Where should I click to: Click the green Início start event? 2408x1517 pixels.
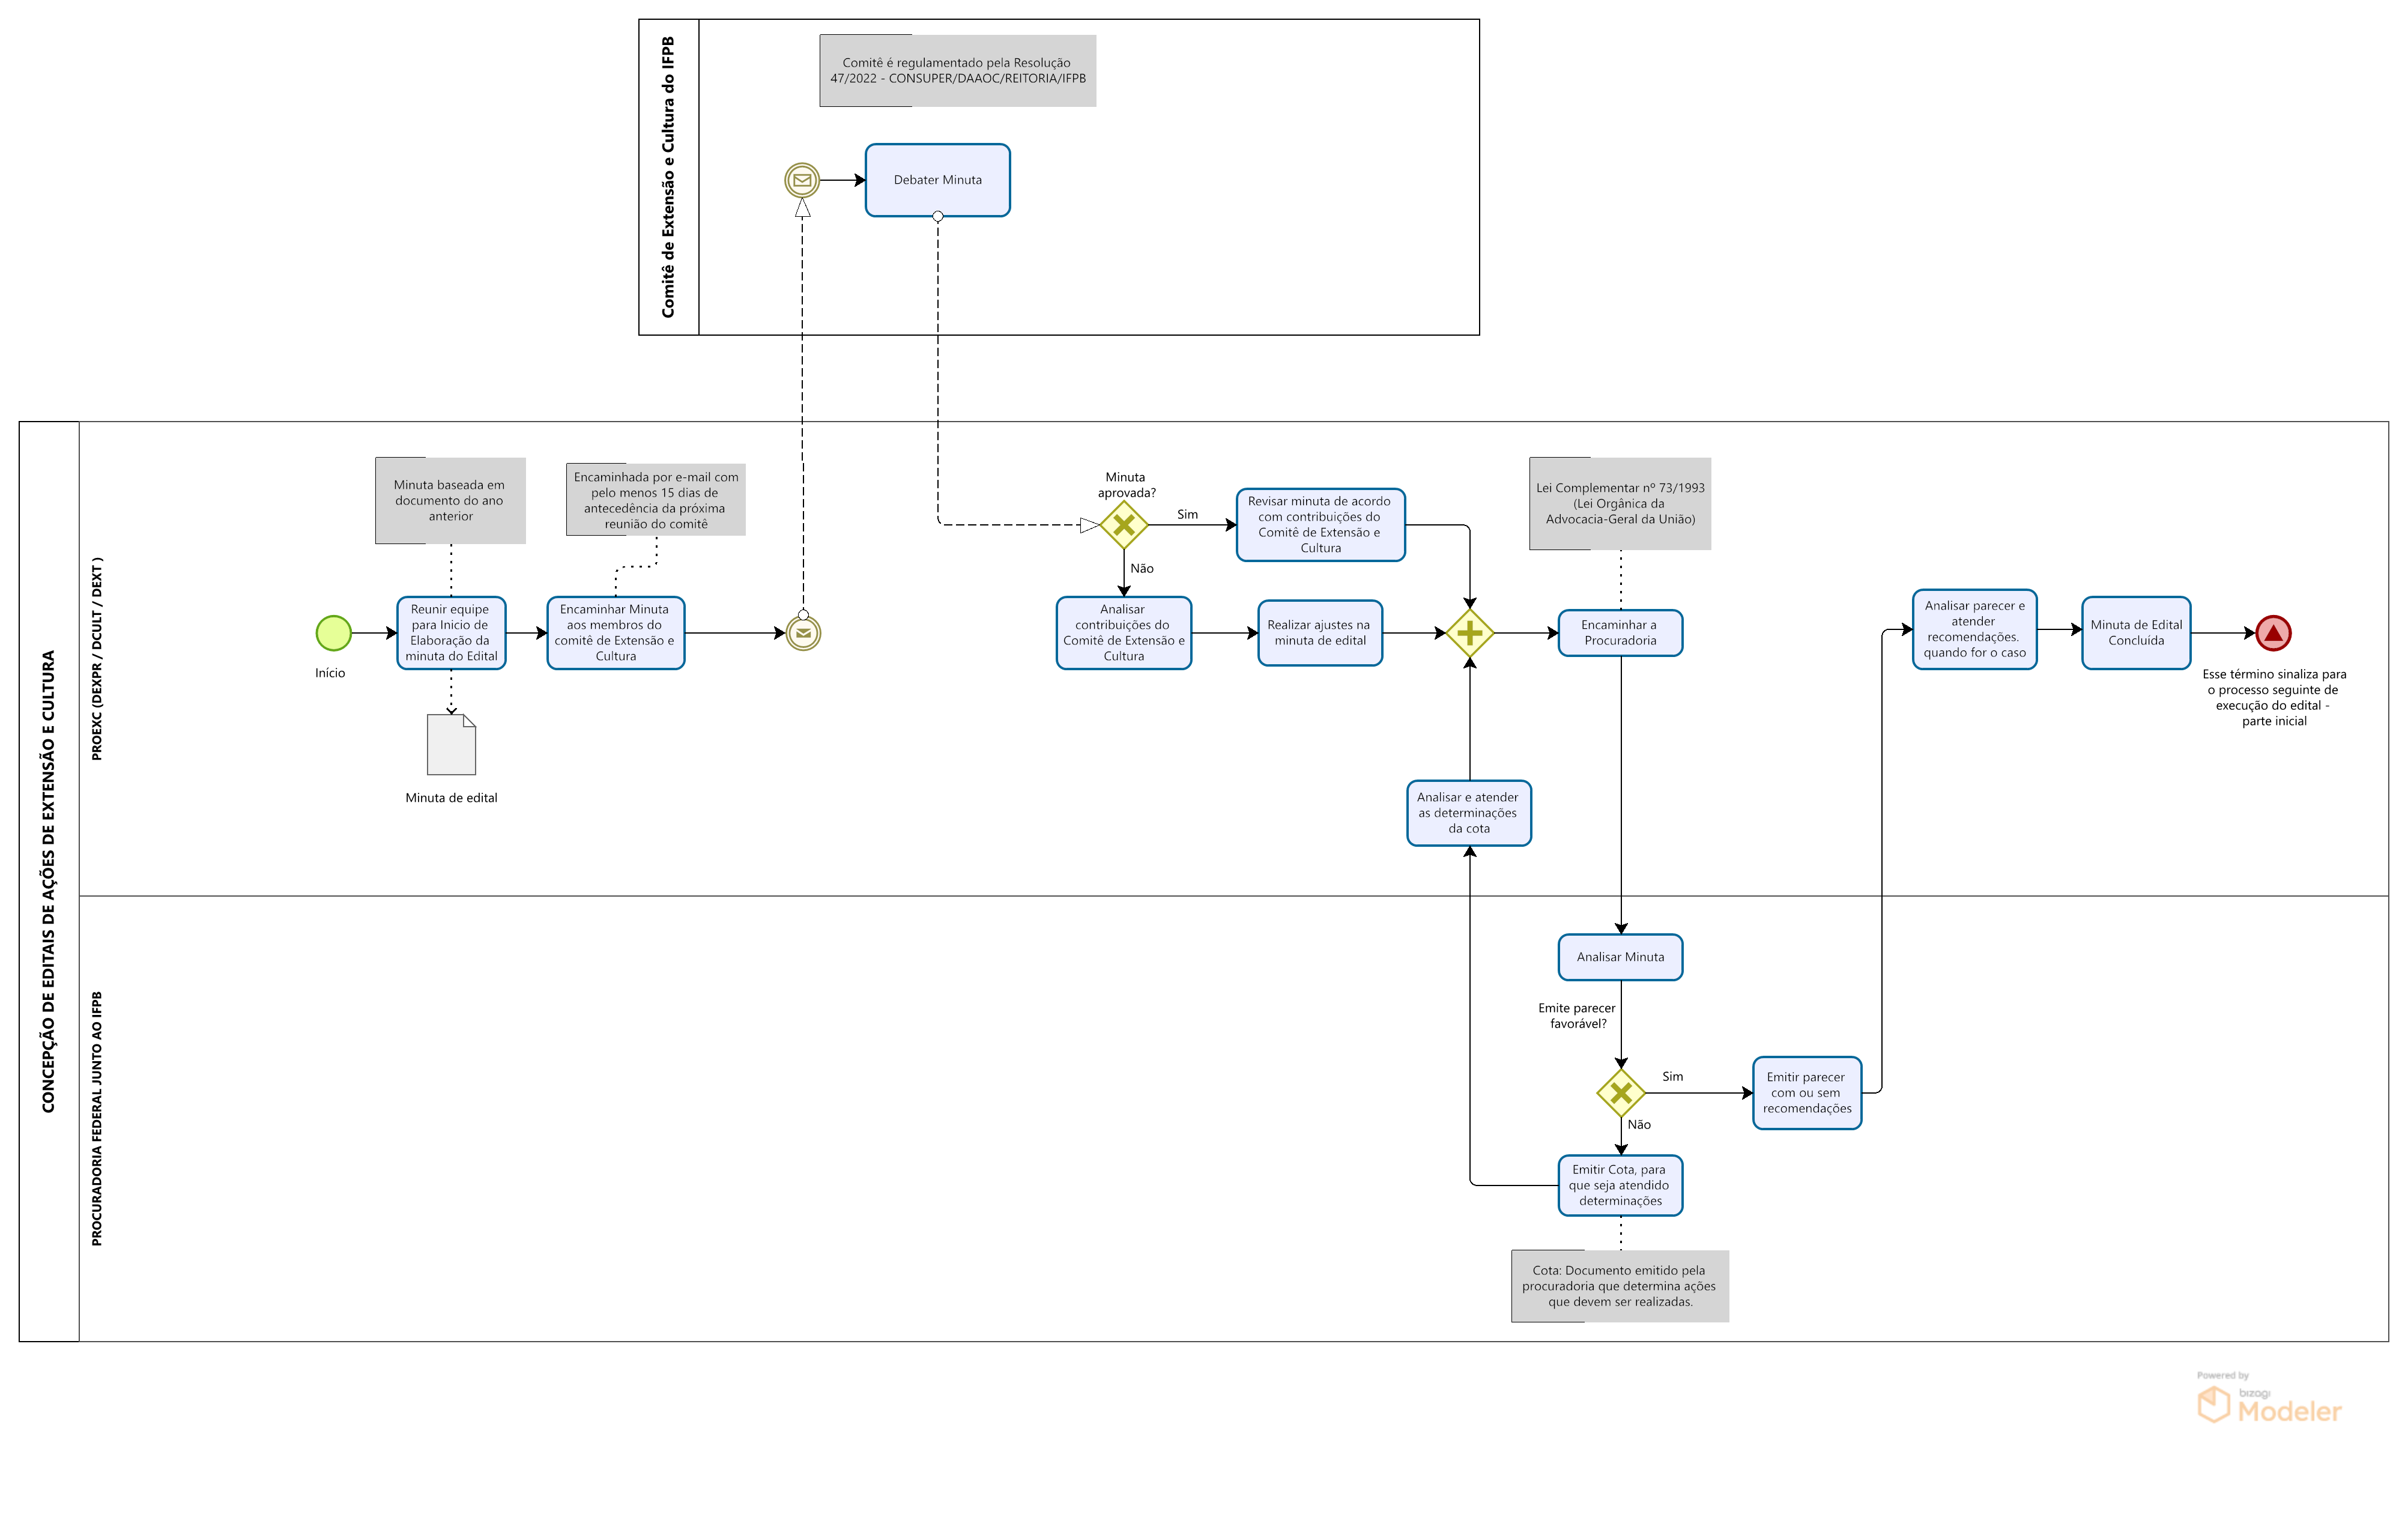(333, 633)
